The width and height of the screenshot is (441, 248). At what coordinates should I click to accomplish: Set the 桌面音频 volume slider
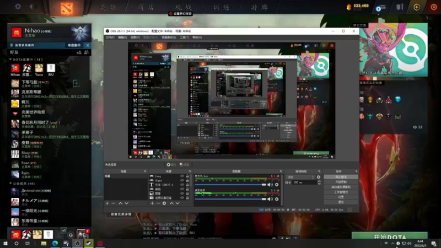(230, 199)
